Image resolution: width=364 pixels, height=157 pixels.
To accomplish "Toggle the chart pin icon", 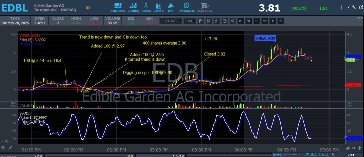I will [x=10, y=148].
